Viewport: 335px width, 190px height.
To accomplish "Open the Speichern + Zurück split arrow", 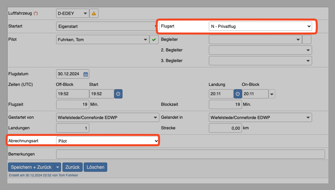I will [x=58, y=167].
